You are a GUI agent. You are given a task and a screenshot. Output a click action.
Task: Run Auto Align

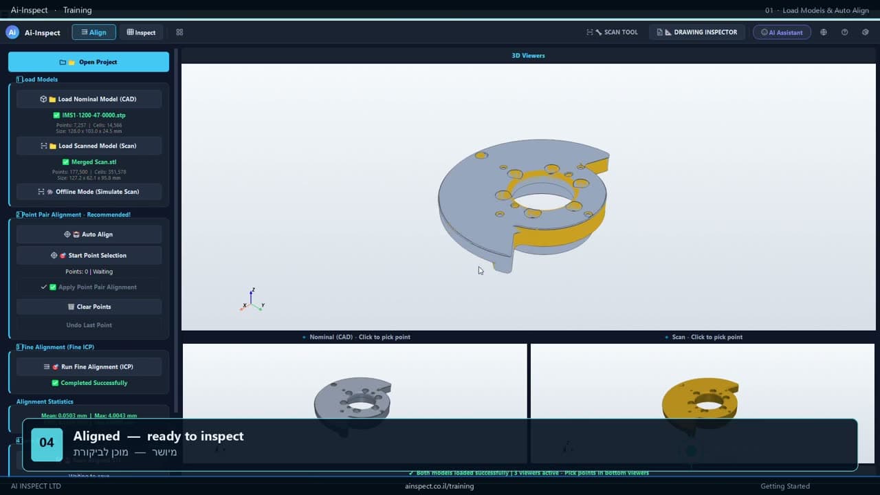click(89, 234)
